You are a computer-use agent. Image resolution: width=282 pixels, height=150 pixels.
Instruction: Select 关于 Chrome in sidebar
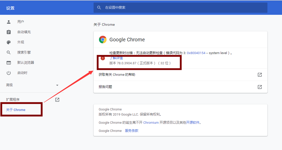coord(16,110)
